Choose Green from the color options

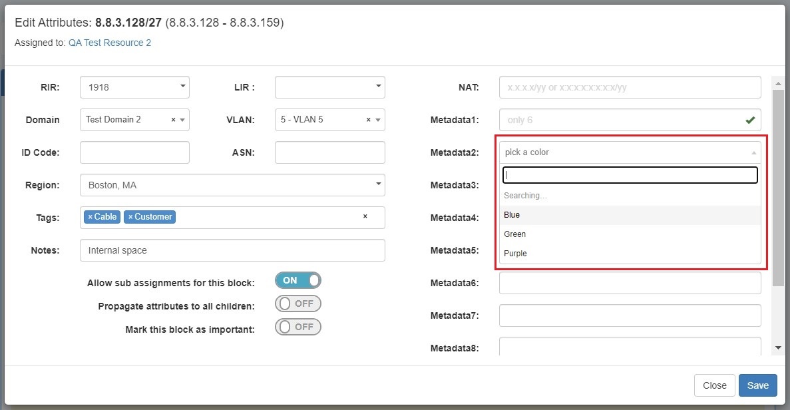tap(514, 234)
